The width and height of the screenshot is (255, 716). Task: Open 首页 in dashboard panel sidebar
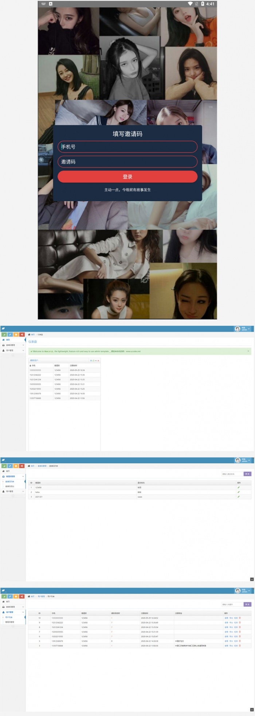point(13,340)
